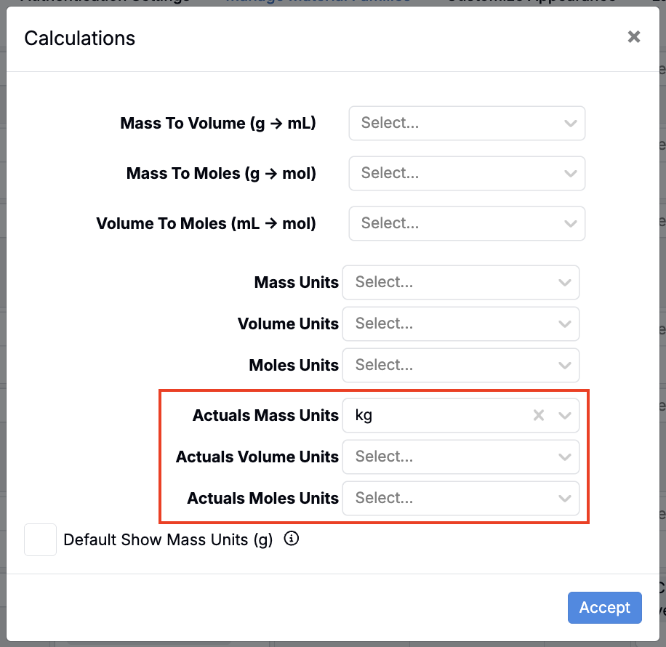
Task: Enable Default Show Mass Units checkbox
Action: click(x=41, y=540)
